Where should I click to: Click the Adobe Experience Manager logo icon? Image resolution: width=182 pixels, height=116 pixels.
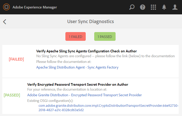6,7
